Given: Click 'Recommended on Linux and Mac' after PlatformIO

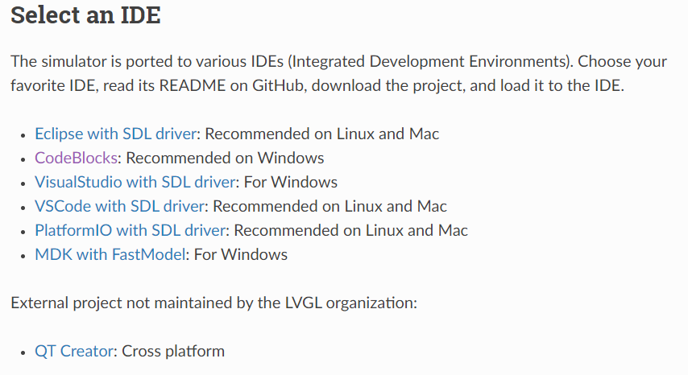Looking at the screenshot, I should pyautogui.click(x=350, y=230).
